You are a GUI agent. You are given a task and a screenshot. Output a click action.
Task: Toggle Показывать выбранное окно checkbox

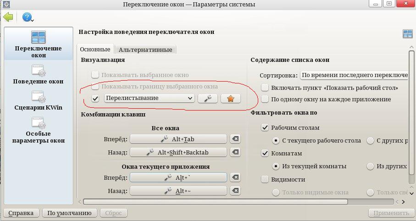(95, 75)
